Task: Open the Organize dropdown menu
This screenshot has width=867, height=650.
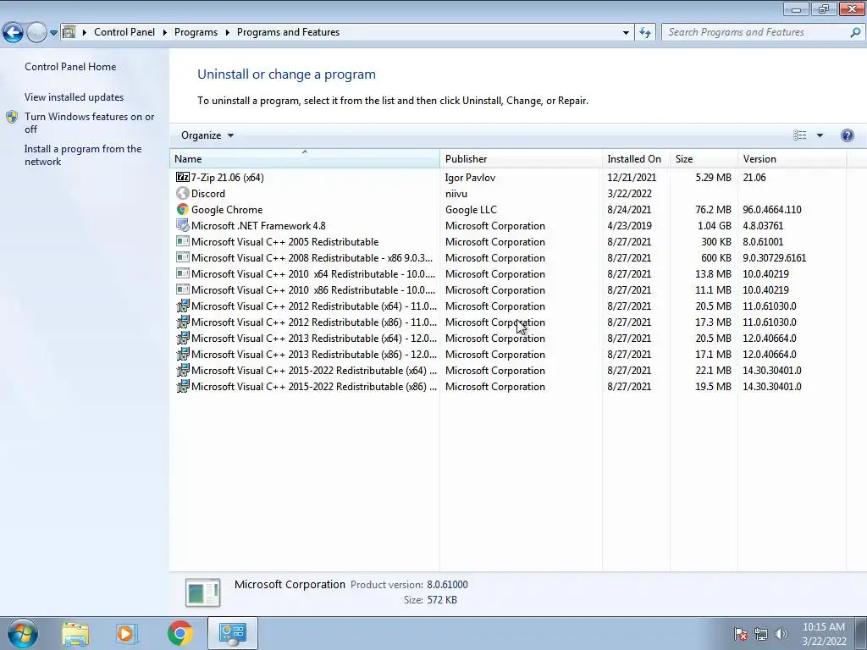Action: (x=207, y=135)
